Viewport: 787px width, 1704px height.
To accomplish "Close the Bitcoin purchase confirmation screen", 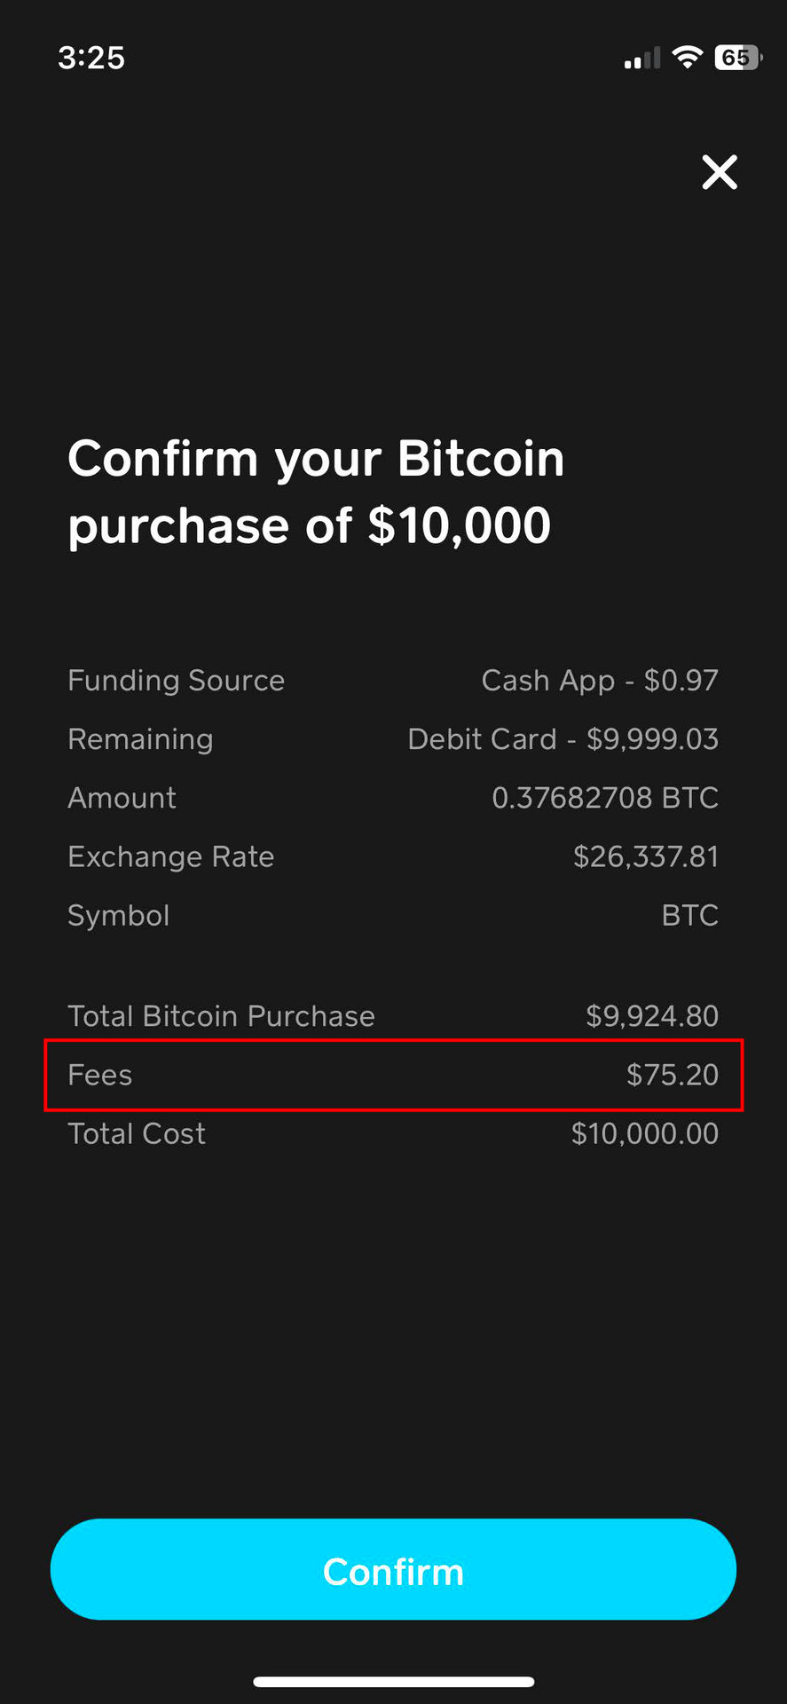I will pos(720,172).
